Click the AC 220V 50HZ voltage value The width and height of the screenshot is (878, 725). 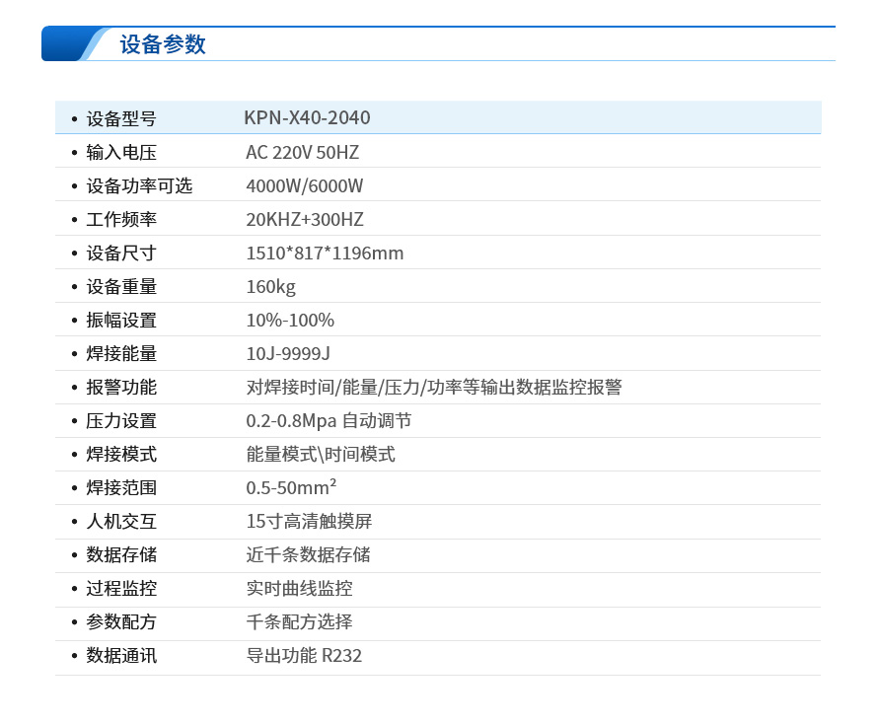(302, 153)
